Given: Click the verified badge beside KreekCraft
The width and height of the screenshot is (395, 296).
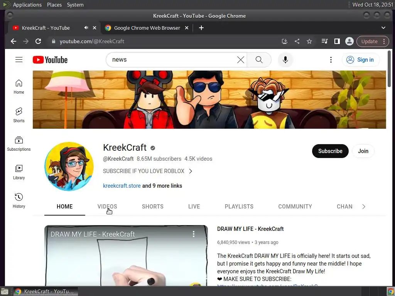Looking at the screenshot, I should (153, 148).
